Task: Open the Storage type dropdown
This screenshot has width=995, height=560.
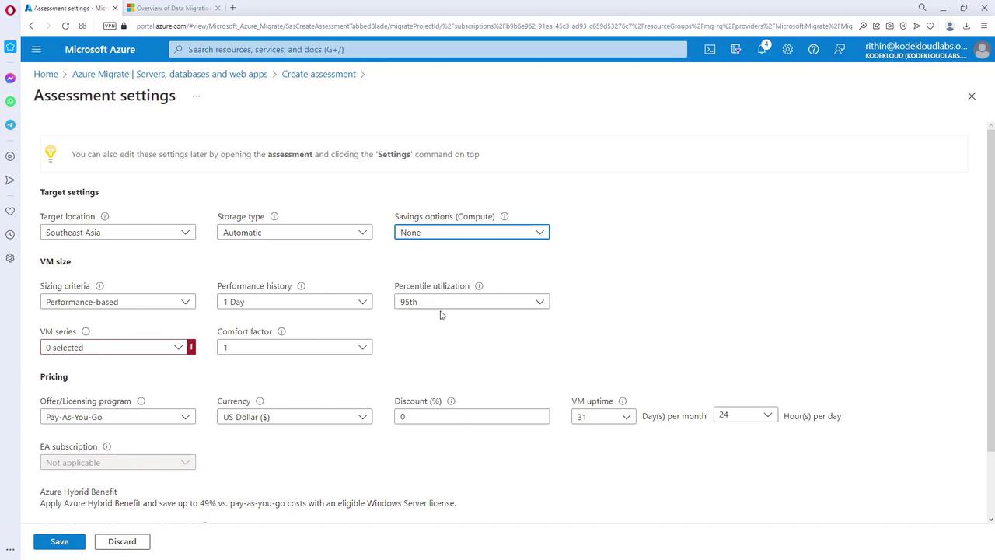Action: pos(295,233)
